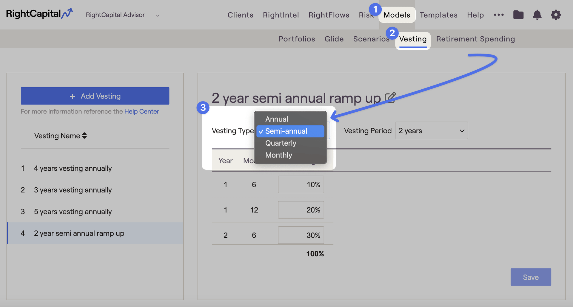Choose Quarterly vesting type option
Image resolution: width=573 pixels, height=307 pixels.
[290, 143]
